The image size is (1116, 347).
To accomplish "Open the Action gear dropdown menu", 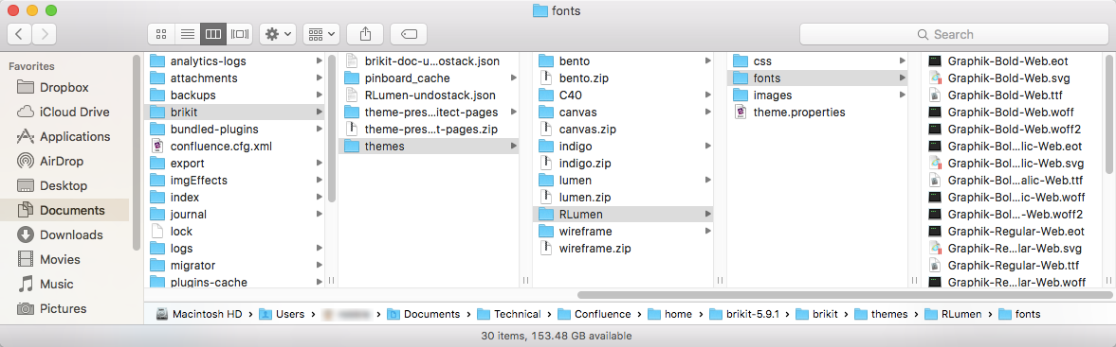I will click(278, 34).
